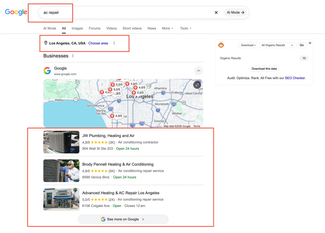Click the Organic Results count 10
Screen dimensions: 325x233
[304, 58]
